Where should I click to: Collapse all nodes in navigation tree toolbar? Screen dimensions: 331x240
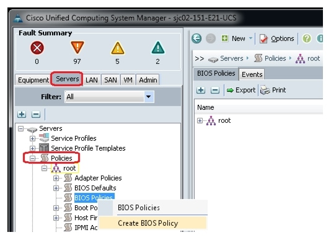pyautogui.click(x=36, y=114)
